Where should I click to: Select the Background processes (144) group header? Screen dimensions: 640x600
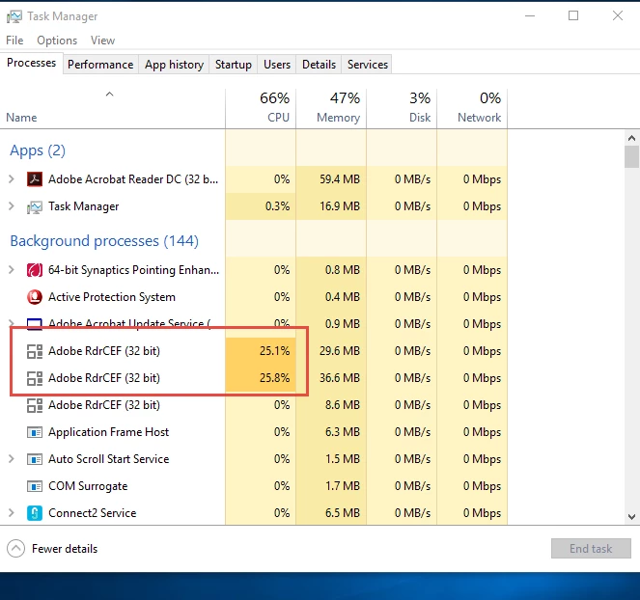click(x=104, y=241)
